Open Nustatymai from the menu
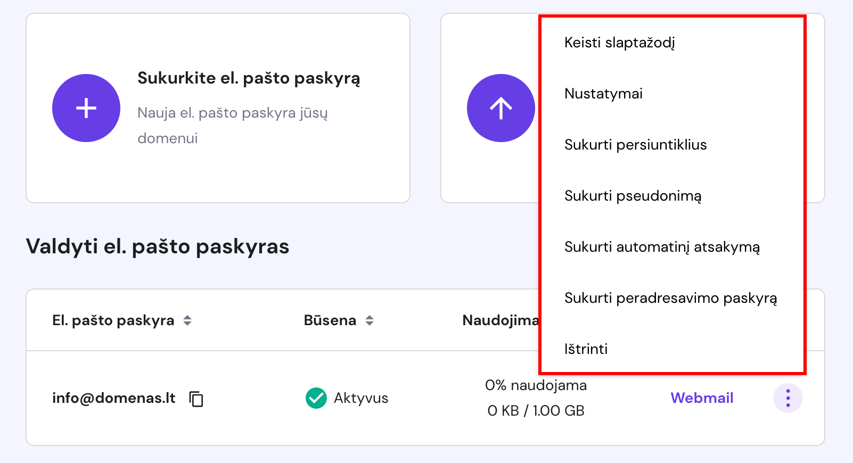The height and width of the screenshot is (463, 853). pos(603,94)
